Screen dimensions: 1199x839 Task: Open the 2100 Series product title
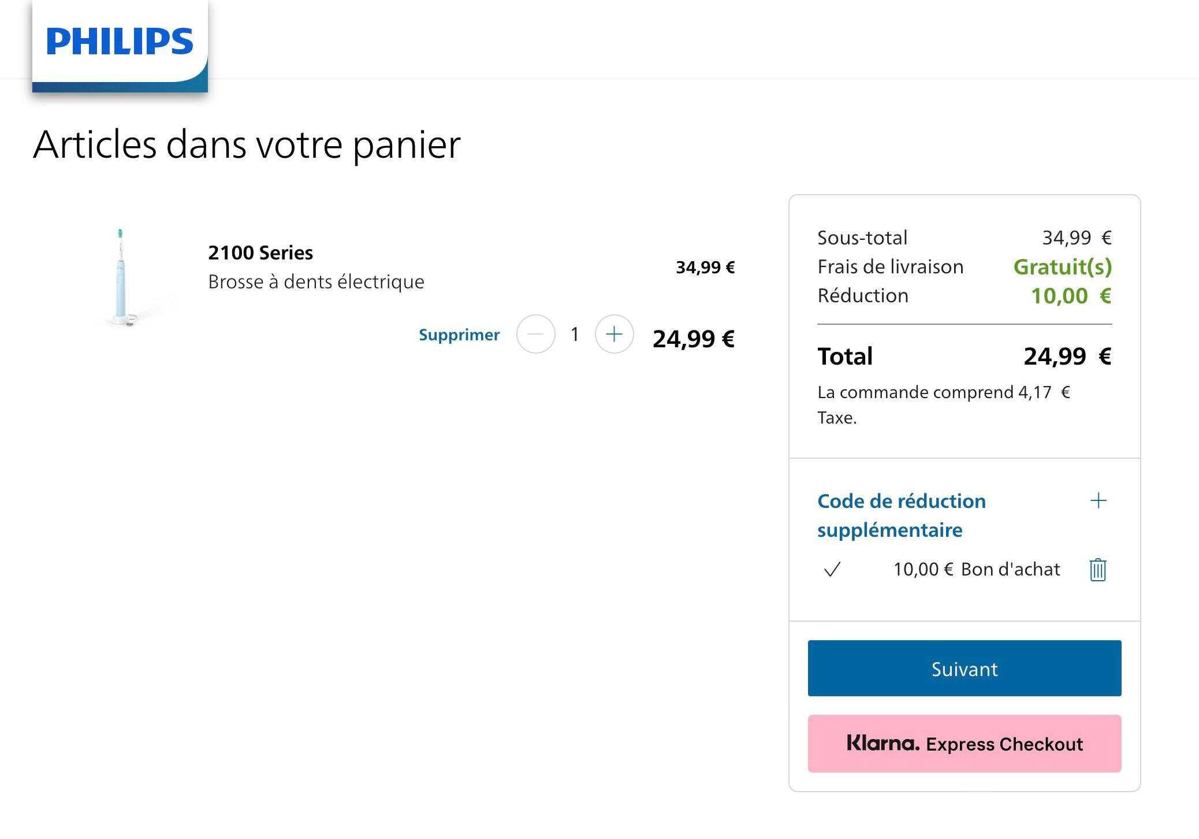pyautogui.click(x=260, y=253)
